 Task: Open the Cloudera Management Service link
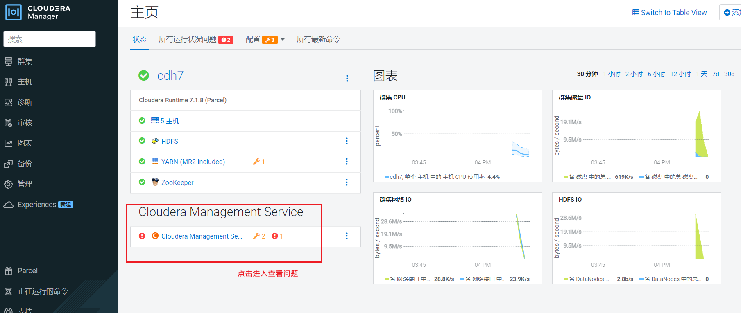tap(202, 236)
